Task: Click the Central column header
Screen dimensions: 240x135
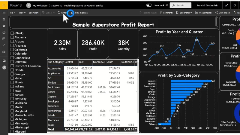Action: pos(69,62)
